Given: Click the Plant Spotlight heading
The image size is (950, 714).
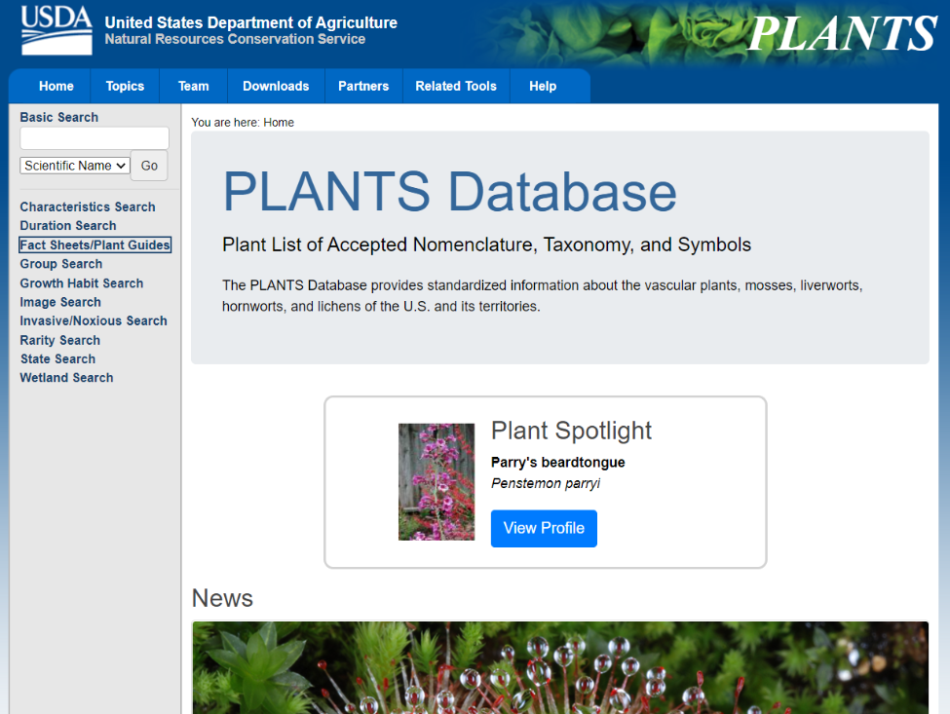Looking at the screenshot, I should (571, 431).
